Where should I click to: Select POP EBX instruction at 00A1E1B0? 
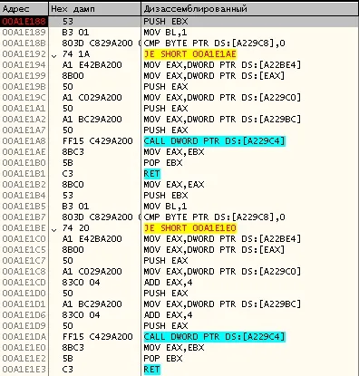163,163
